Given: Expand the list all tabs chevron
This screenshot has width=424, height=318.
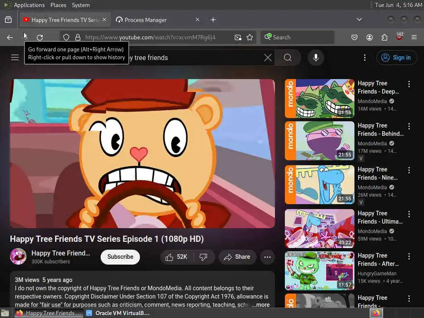Looking at the screenshot, I should click(359, 19).
